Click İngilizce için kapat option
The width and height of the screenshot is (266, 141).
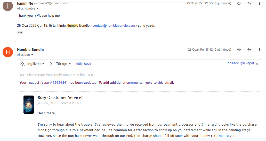point(240,63)
